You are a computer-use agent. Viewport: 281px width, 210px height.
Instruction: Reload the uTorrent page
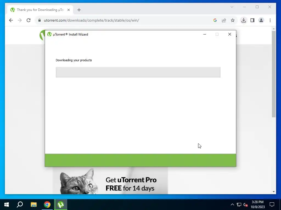tap(29, 20)
